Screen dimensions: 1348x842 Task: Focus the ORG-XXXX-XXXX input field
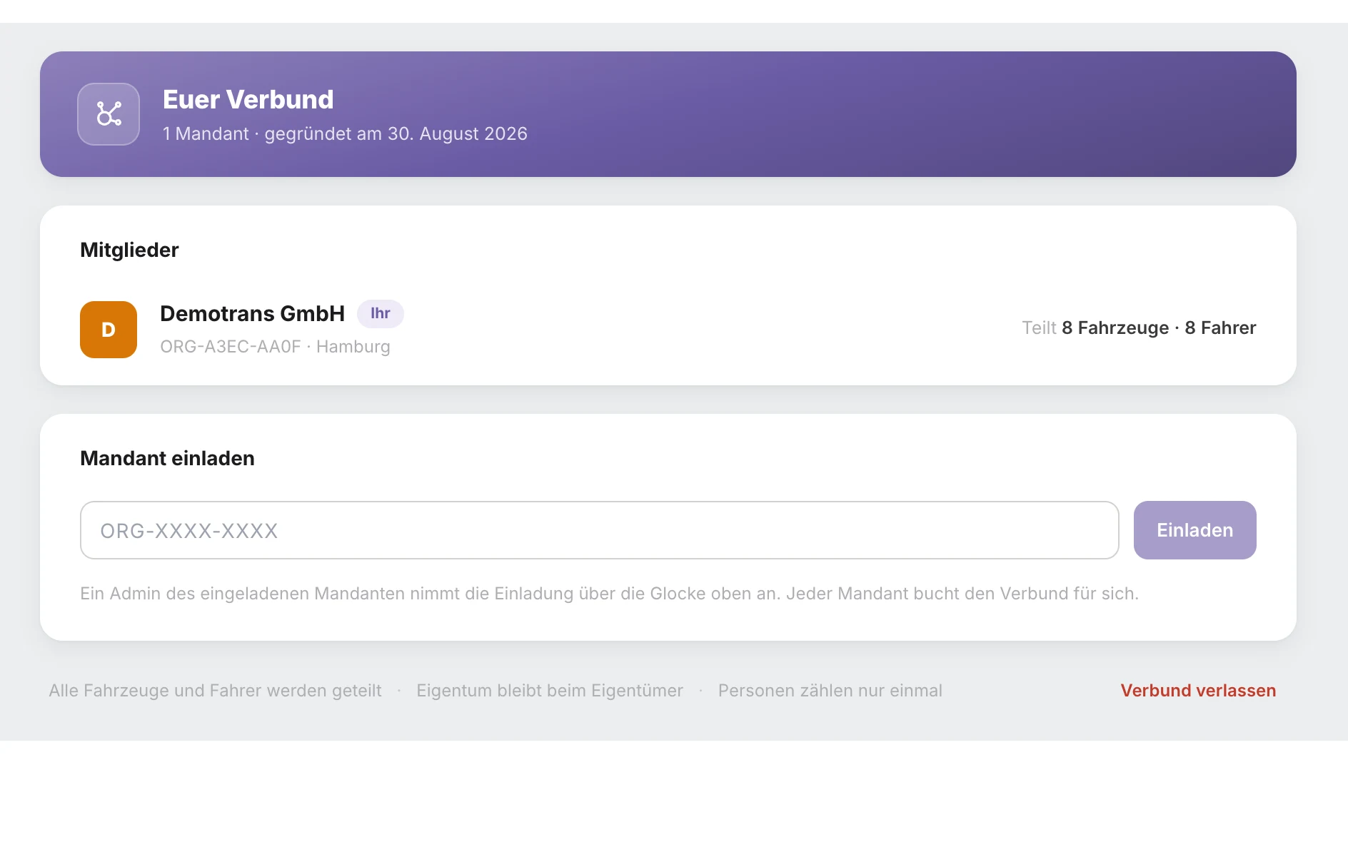coord(599,530)
